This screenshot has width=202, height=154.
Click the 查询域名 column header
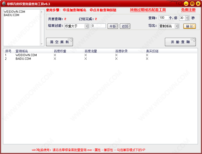coord(33,51)
